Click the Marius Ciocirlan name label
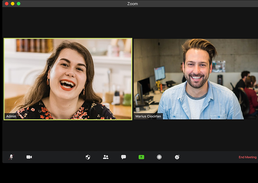258x183 pixels. tap(148, 116)
